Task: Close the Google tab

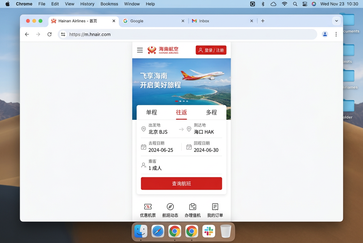Action: [183, 21]
